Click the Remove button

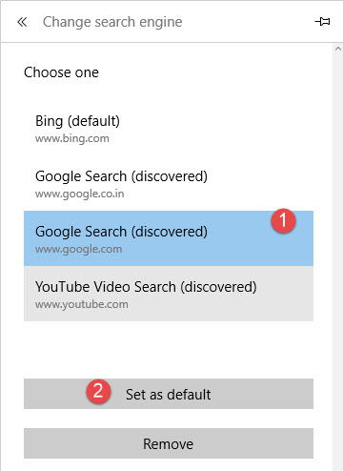coord(169,443)
